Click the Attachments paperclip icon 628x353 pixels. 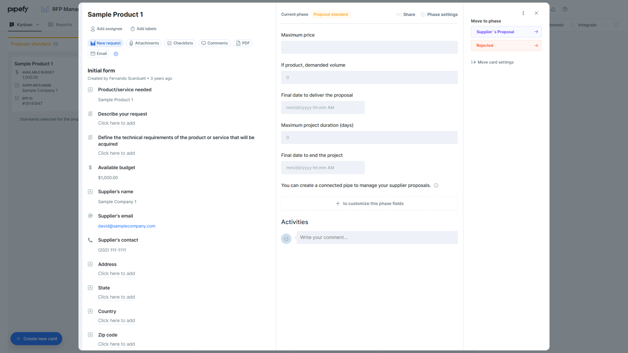(131, 43)
